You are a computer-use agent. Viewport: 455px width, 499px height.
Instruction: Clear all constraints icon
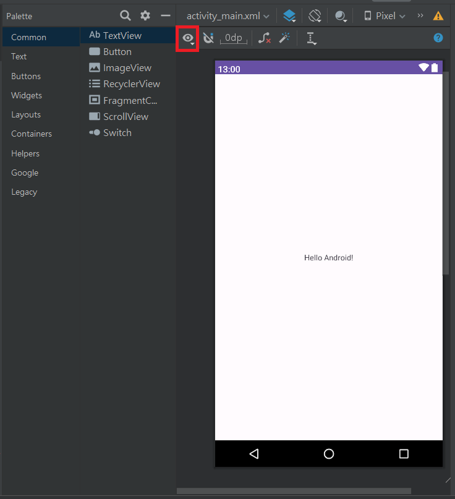[x=265, y=38]
